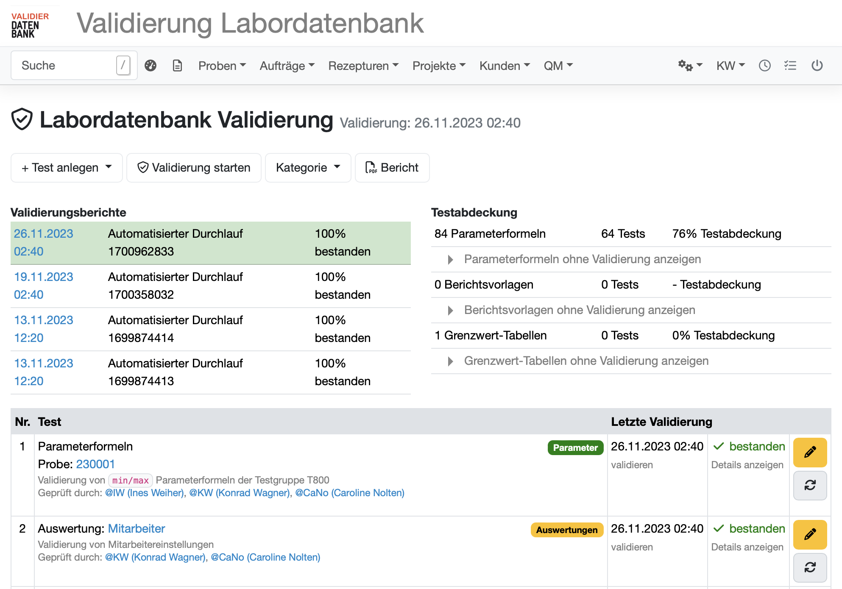This screenshot has width=842, height=589.
Task: Click the document icon beside the search bar
Action: tap(178, 65)
